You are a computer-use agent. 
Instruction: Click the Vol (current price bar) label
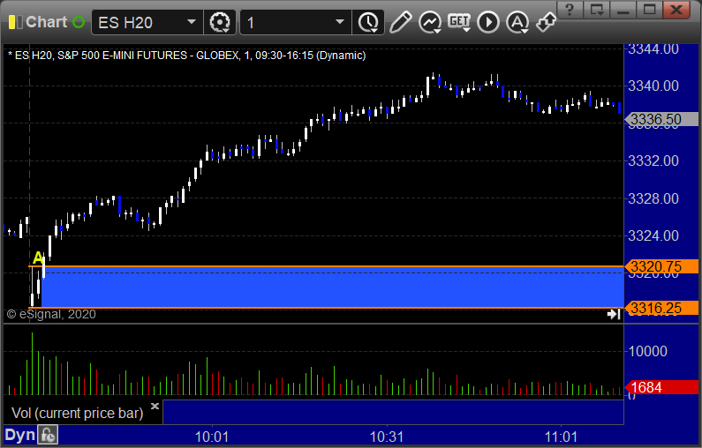tap(78, 413)
